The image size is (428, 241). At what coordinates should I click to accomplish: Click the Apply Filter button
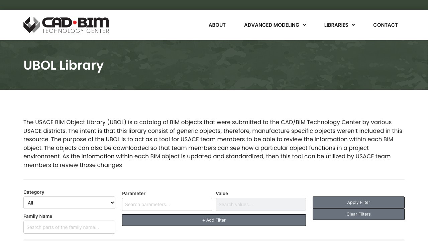tap(358, 202)
